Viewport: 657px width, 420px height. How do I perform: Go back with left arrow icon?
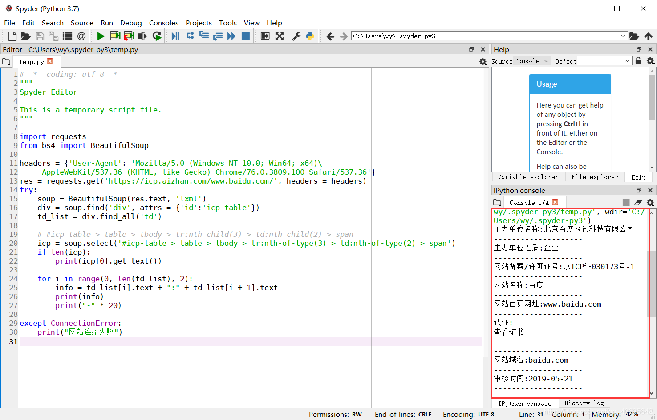click(x=330, y=36)
